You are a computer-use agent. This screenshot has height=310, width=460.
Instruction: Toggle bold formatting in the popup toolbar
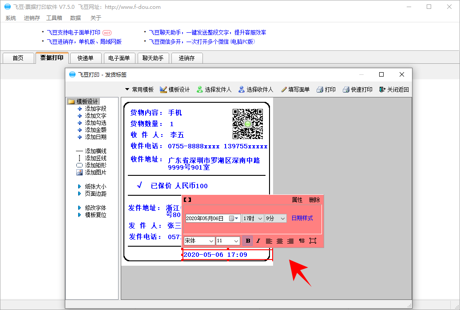(248, 241)
